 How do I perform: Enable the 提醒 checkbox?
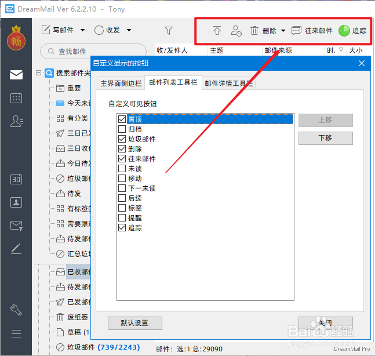pyautogui.click(x=122, y=217)
